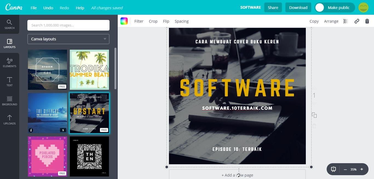Viewport: 374px width, 179px height.
Task: Toggle the Make public switch
Action: coord(335,8)
